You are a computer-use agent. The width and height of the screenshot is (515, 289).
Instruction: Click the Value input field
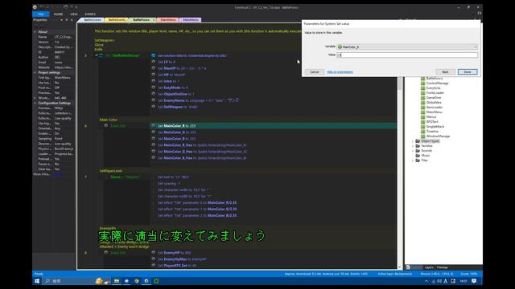point(407,55)
